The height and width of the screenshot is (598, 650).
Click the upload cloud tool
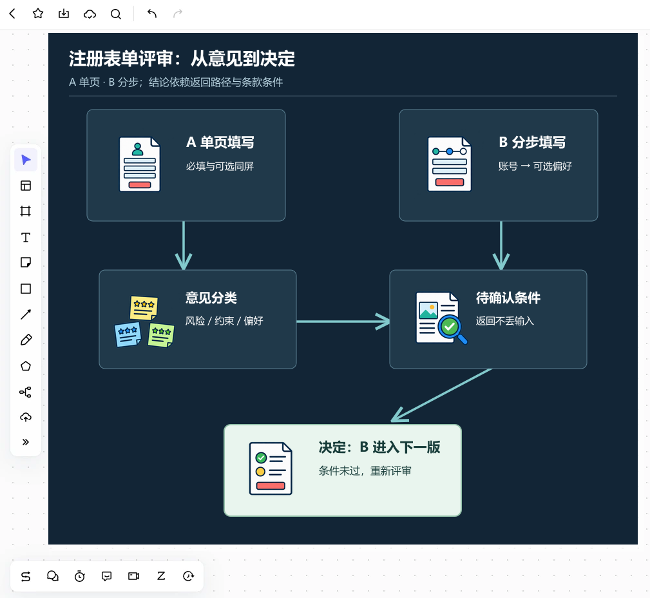[26, 417]
